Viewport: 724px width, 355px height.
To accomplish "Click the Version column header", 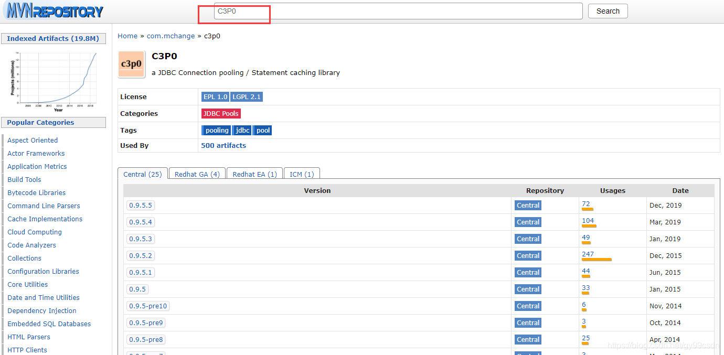I will pyautogui.click(x=317, y=190).
